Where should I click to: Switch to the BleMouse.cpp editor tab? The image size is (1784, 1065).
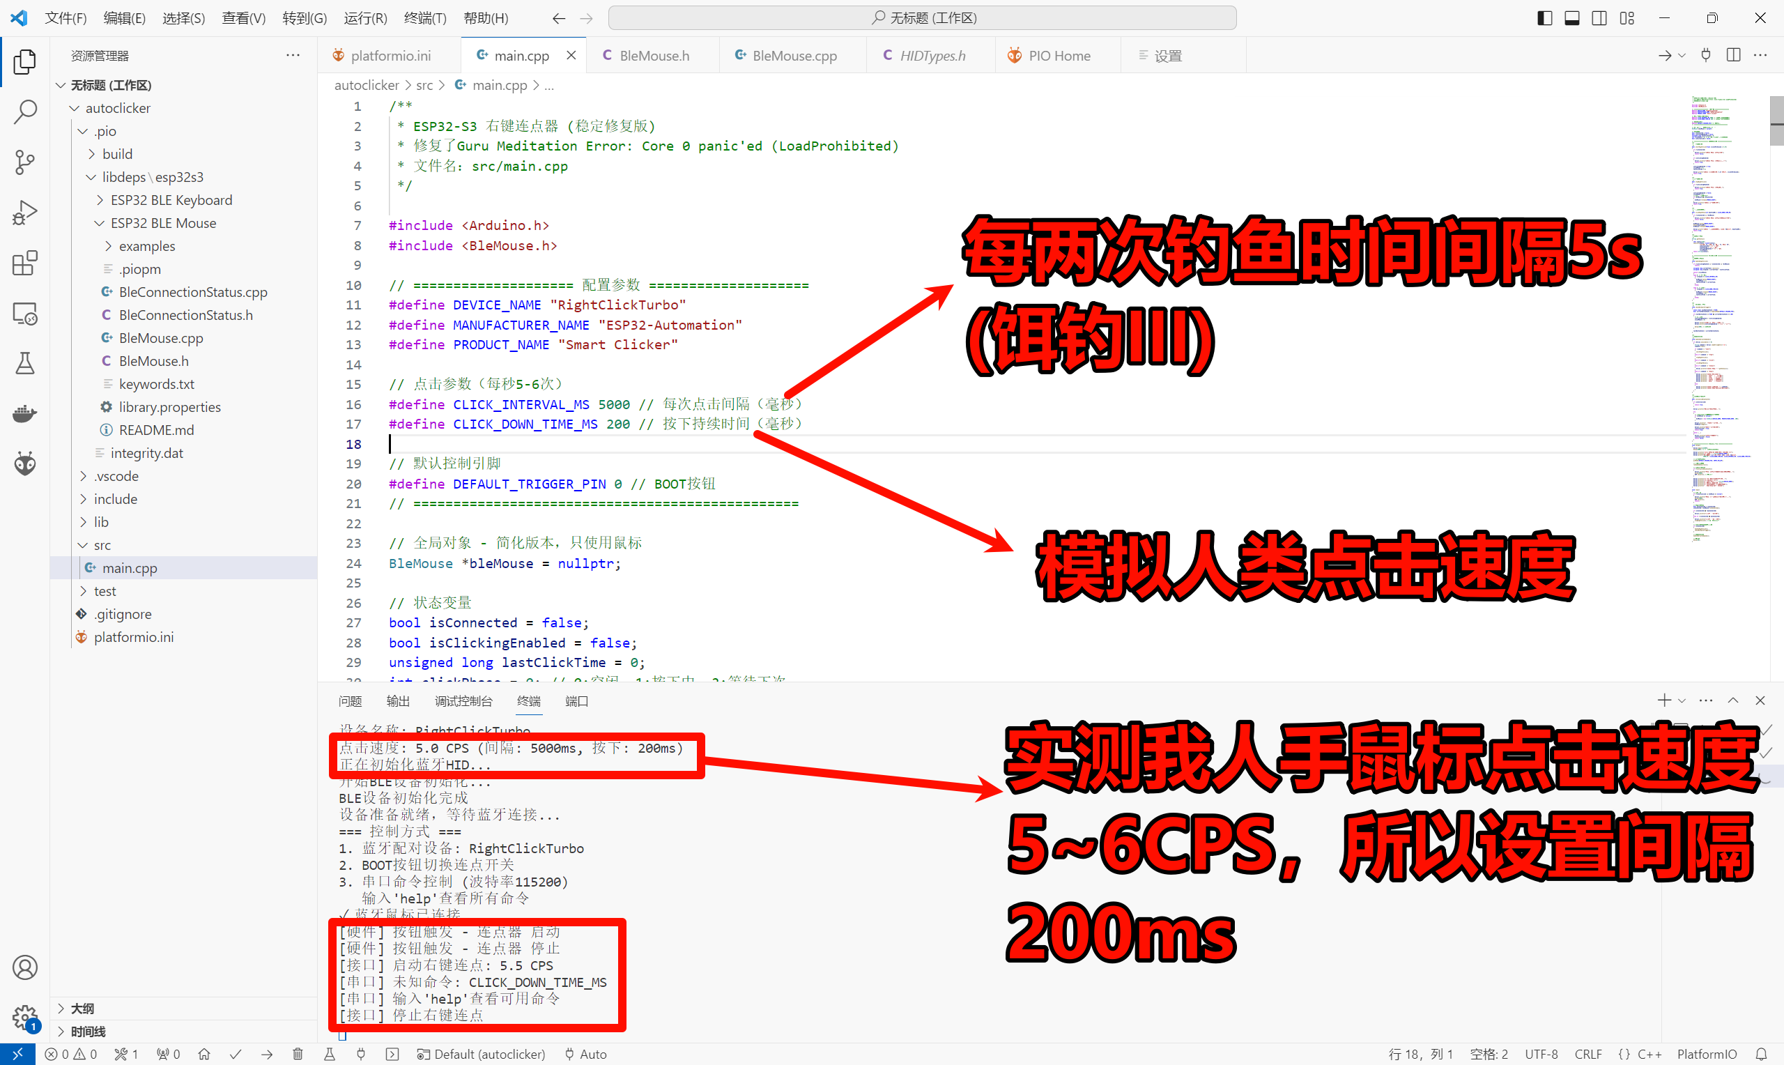(794, 55)
